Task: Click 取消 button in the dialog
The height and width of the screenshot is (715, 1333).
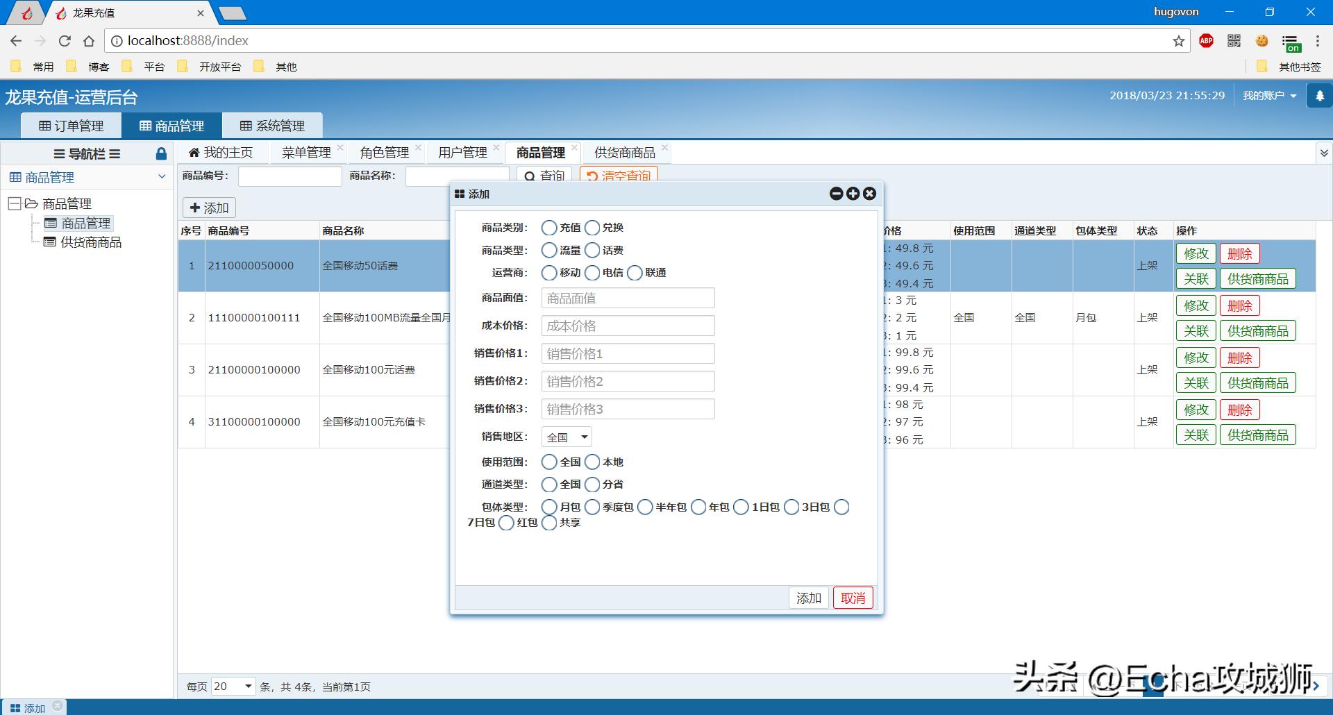Action: tap(853, 598)
